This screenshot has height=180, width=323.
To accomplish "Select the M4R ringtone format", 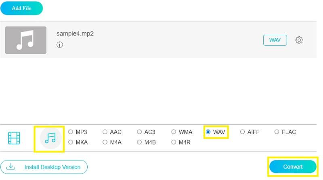I will [x=174, y=142].
